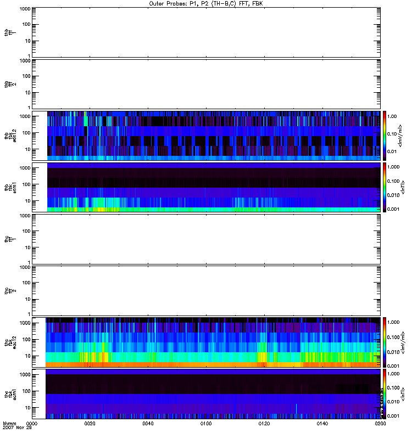The image size is (412, 439).
Task: Click the '0000' time axis label
Action: click(32, 423)
